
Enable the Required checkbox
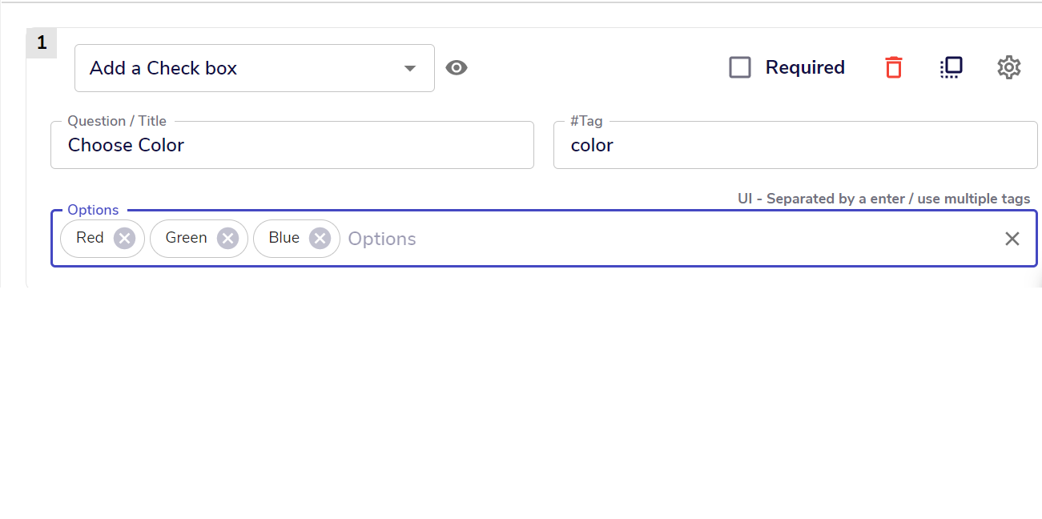click(x=740, y=67)
